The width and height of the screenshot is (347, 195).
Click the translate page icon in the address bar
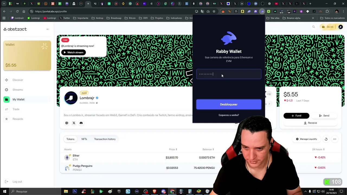click(202, 11)
